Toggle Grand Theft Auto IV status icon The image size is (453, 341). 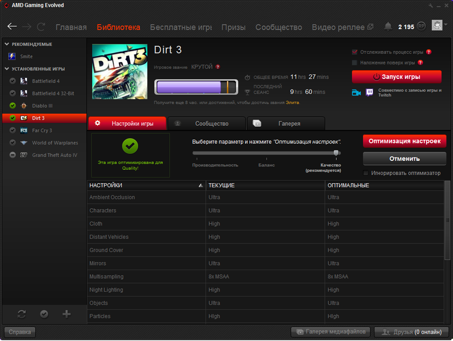pos(13,155)
